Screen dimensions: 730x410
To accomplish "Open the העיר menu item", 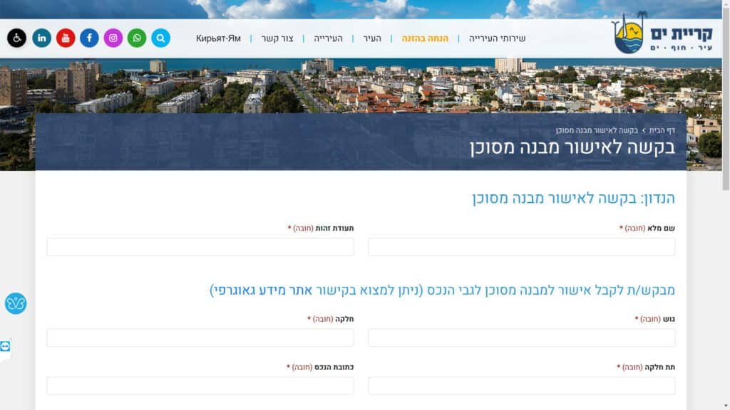I will [371, 38].
